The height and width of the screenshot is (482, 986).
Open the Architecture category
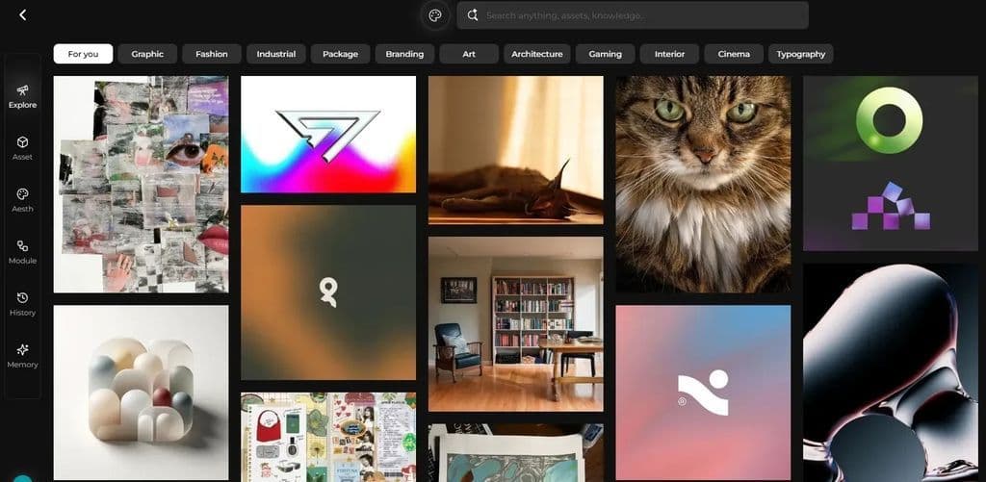(537, 54)
